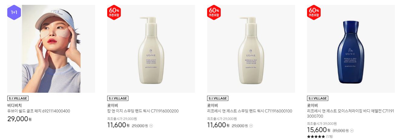Click the 60% coupon badge on Calm & Easy hand wash

(x=114, y=12)
